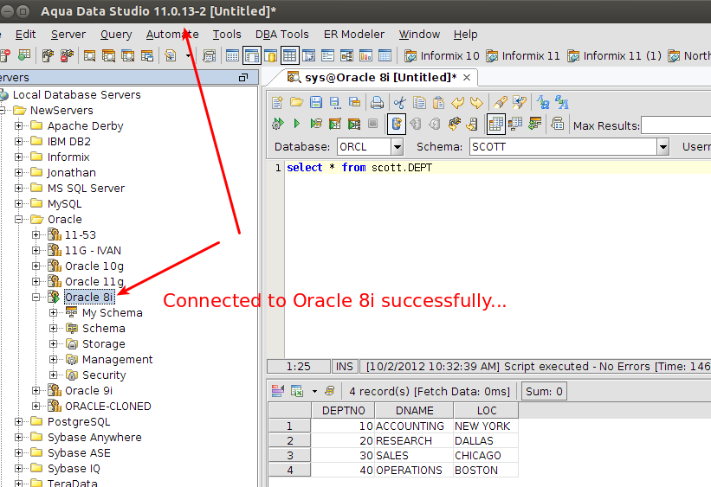Click the Paste clipboard icon
This screenshot has height=487, width=711.
click(438, 103)
